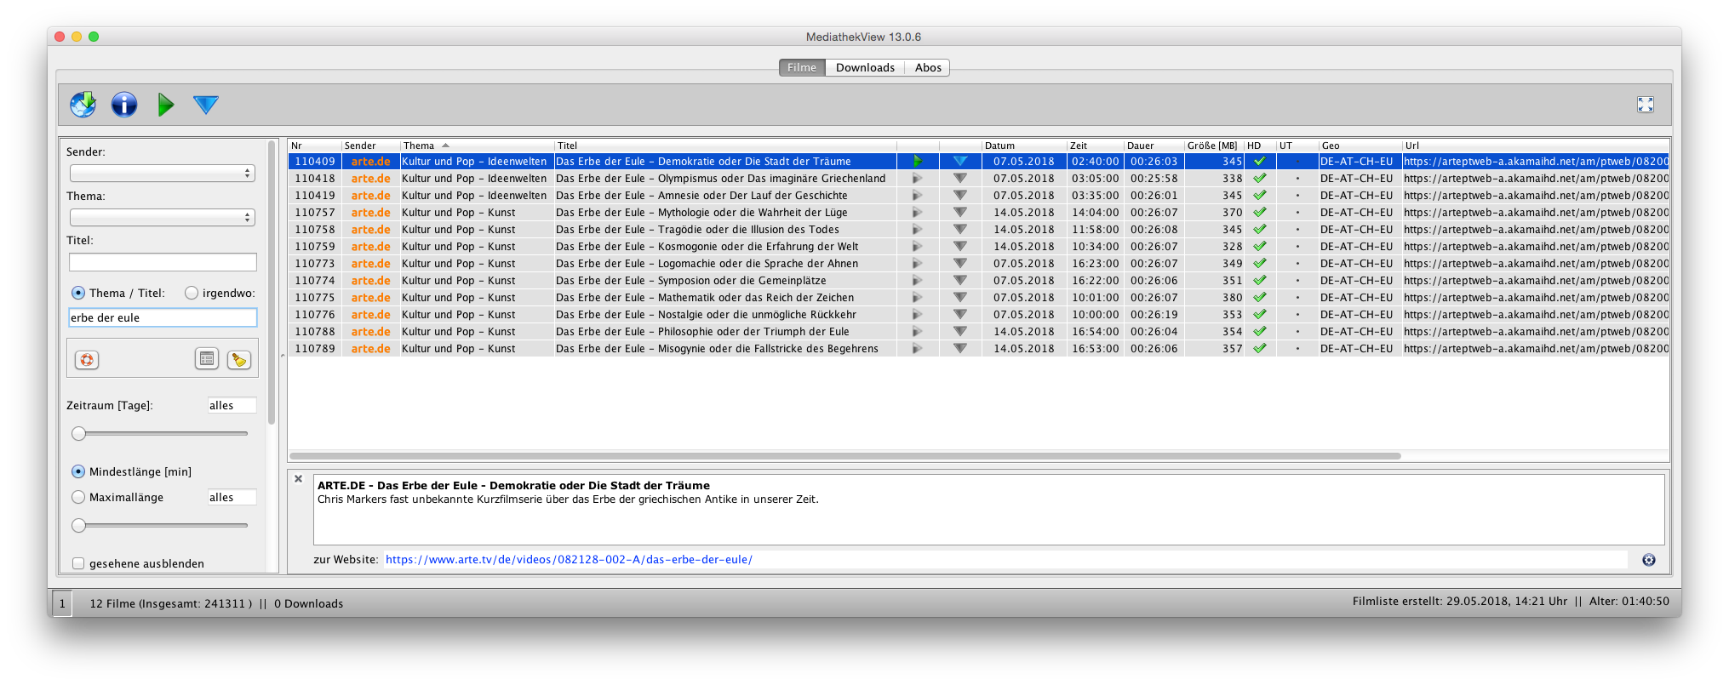Click the blue download triangle in toolbar
Screen dimensions: 1729x685
pos(206,105)
